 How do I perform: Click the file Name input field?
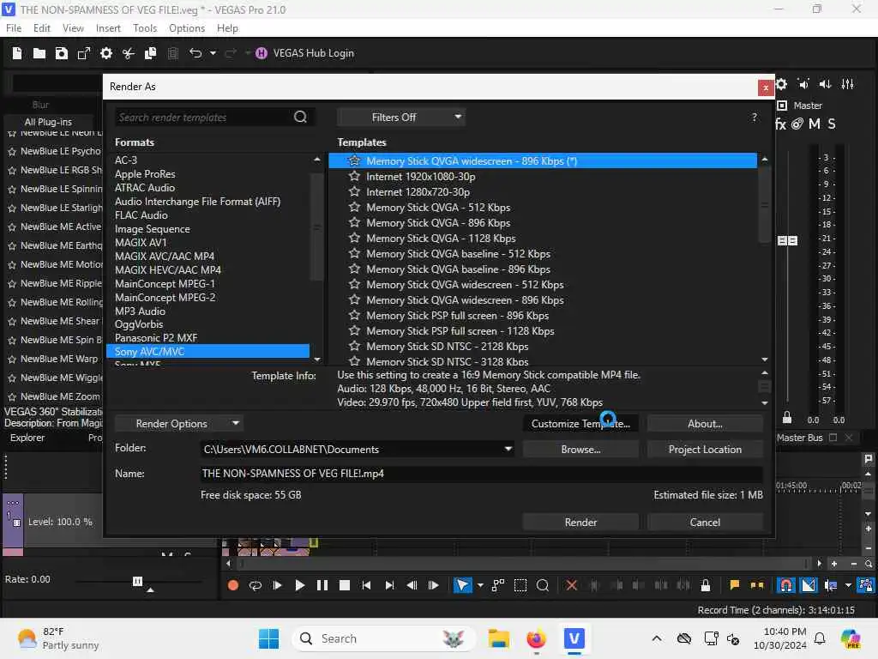[481, 474]
